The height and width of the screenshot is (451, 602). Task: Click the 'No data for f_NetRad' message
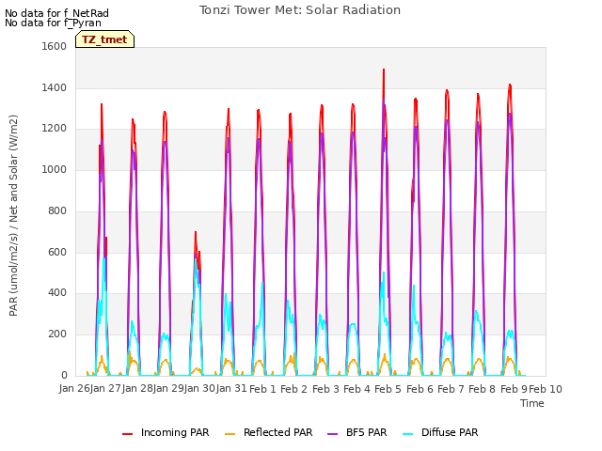56,13
